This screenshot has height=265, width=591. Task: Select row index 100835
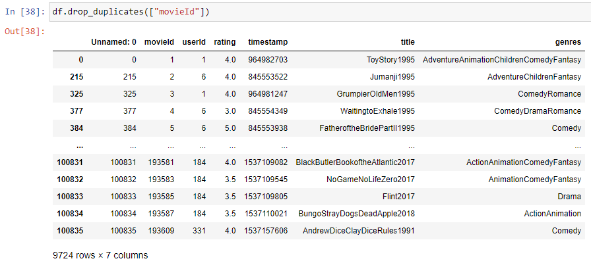pos(70,231)
